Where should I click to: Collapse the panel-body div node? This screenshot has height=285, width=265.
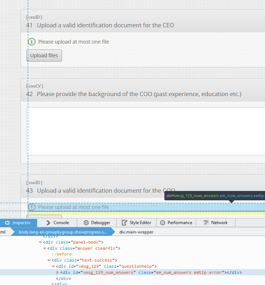pyautogui.click(x=40, y=242)
